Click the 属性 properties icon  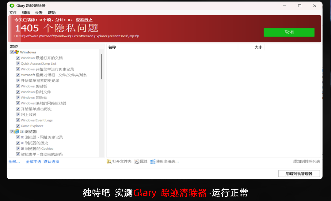(x=137, y=162)
